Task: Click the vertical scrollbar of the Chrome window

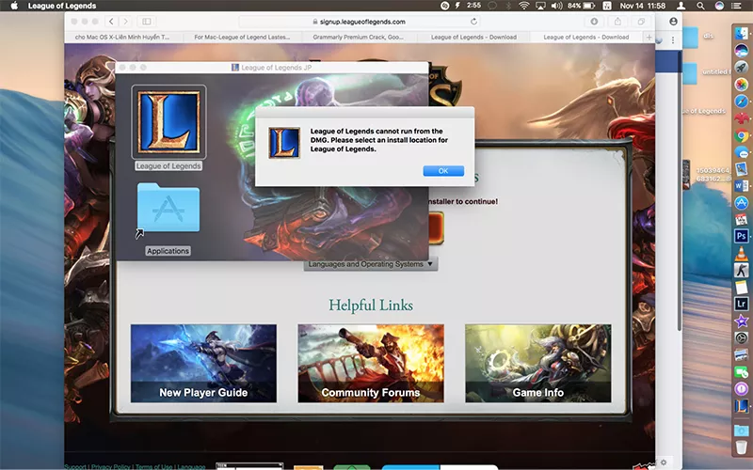Action: pyautogui.click(x=679, y=190)
